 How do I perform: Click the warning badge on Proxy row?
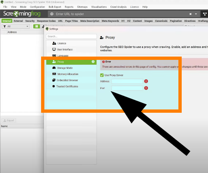coord(93,61)
